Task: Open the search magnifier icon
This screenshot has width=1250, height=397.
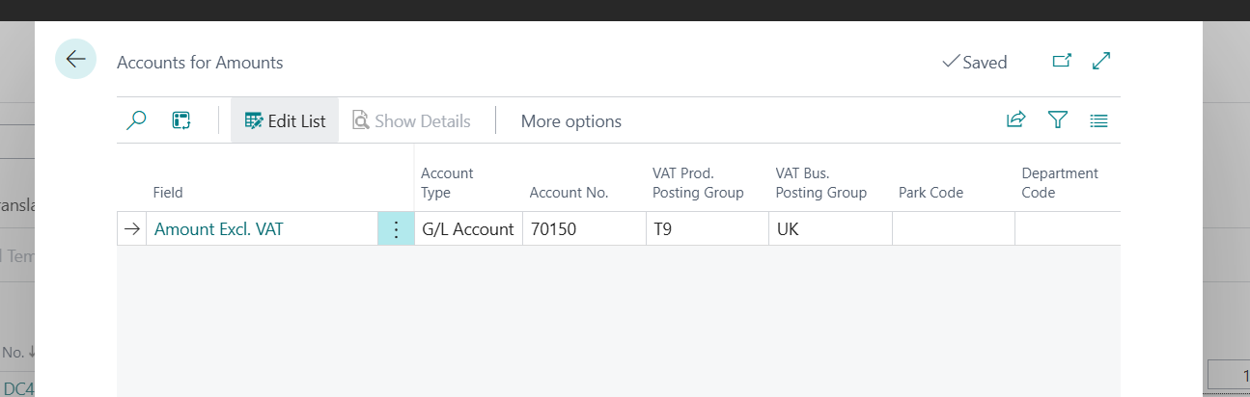Action: tap(137, 120)
